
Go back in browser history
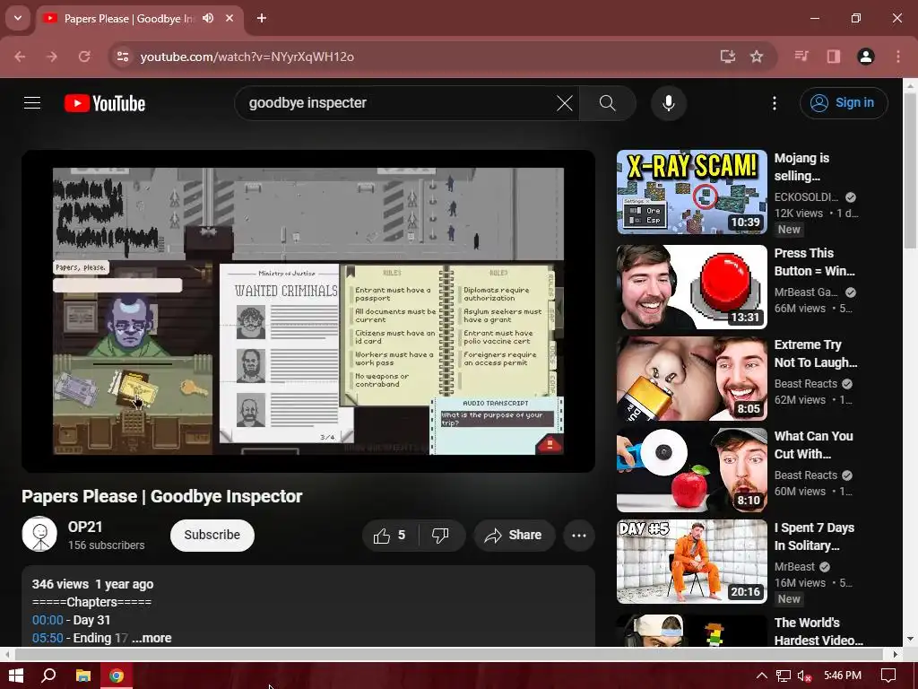(20, 57)
